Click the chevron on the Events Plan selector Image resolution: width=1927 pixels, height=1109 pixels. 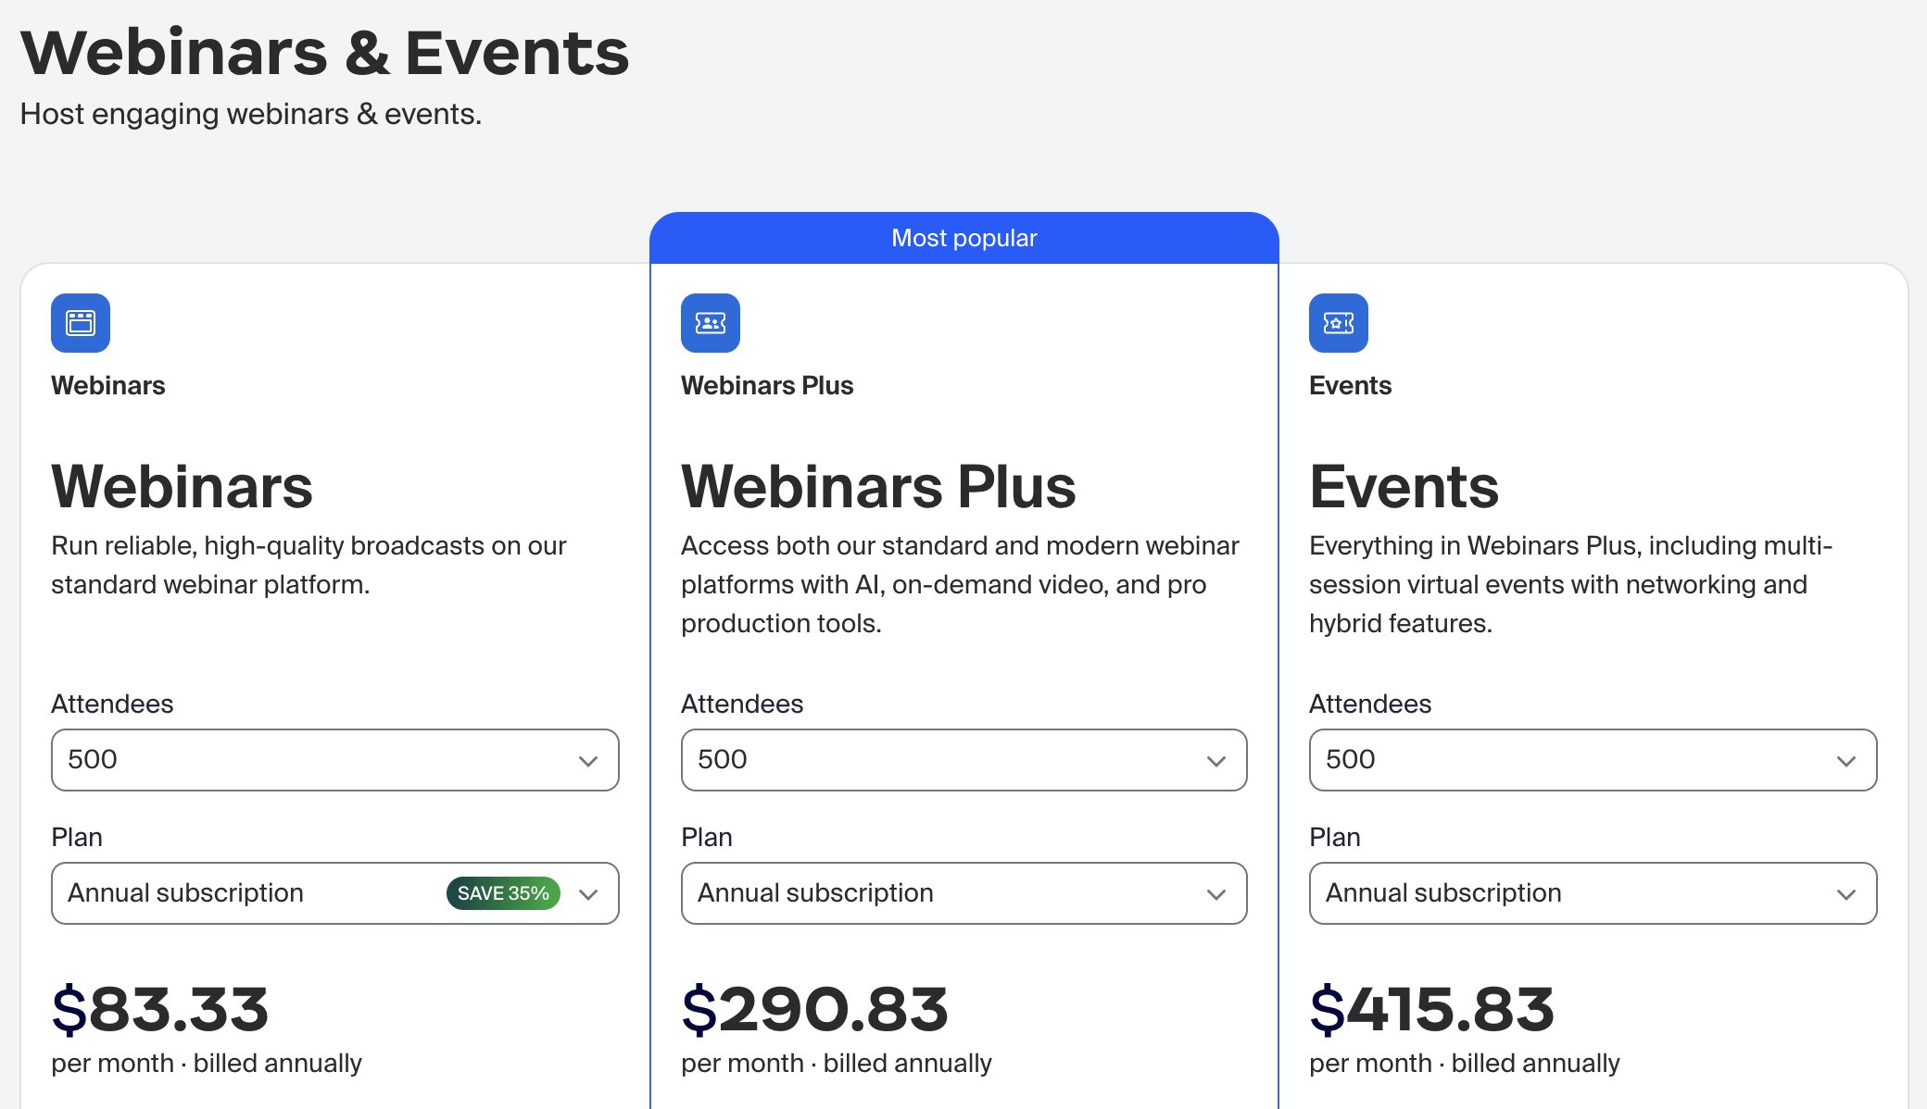click(x=1845, y=893)
